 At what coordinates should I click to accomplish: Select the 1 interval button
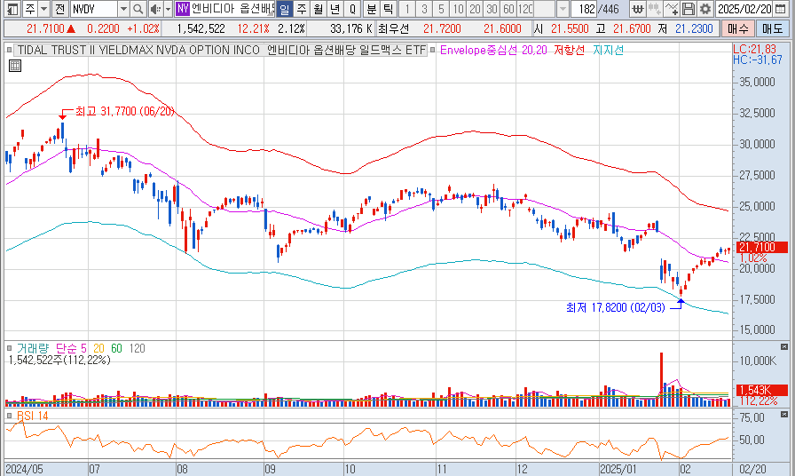point(407,9)
